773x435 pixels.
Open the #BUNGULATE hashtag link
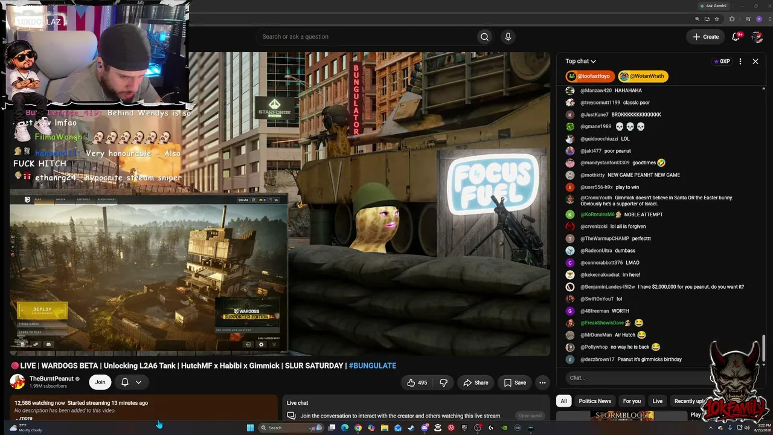(373, 366)
